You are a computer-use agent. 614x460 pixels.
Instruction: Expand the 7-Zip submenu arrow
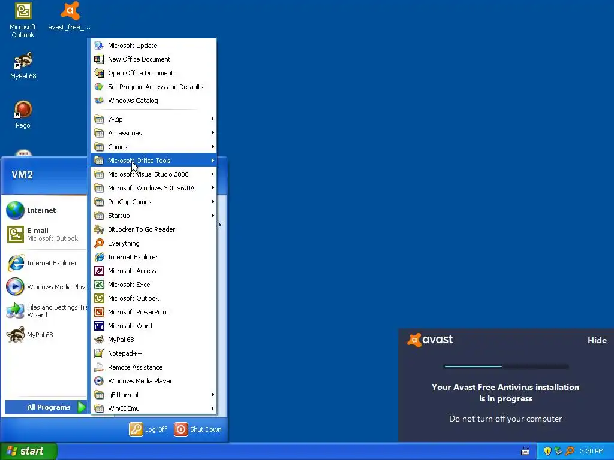[213, 119]
